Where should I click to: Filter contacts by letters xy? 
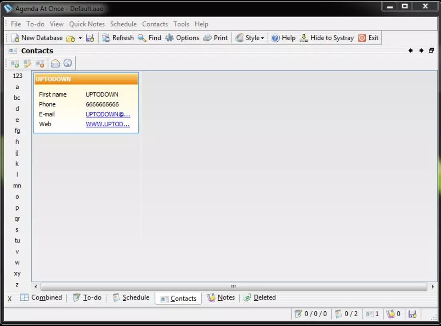17,274
